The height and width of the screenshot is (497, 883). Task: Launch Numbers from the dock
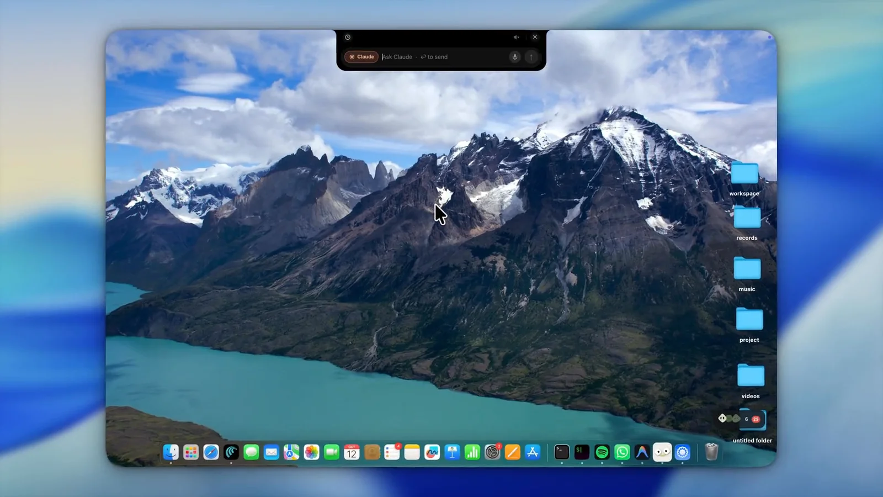pyautogui.click(x=472, y=452)
